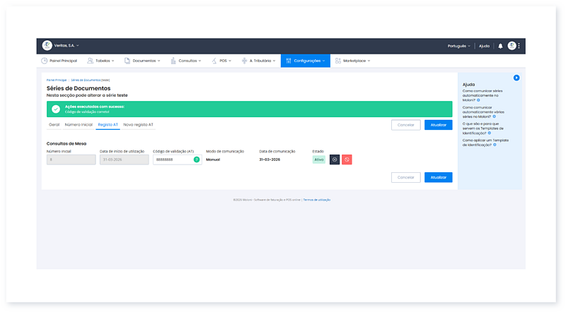Switch to the Número inicial tab
Screen dimensions: 566x312
(79, 125)
